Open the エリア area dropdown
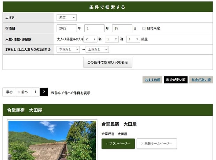The width and height of the screenshot is (216, 160). (x=67, y=17)
